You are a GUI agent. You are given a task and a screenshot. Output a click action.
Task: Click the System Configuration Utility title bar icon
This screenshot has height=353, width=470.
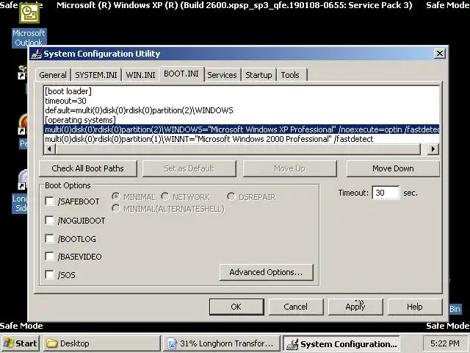[37, 54]
